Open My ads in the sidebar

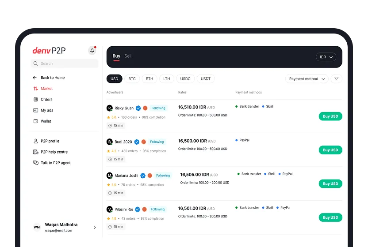click(x=47, y=110)
